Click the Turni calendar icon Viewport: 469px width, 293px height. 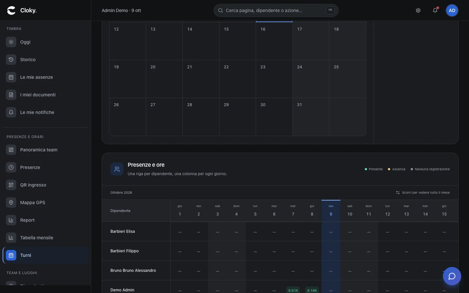click(x=11, y=255)
